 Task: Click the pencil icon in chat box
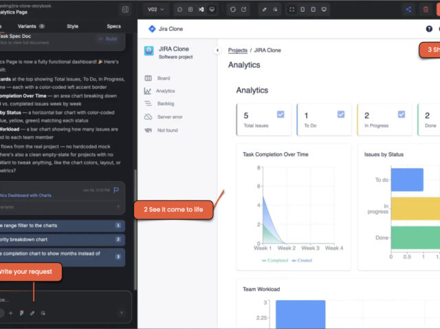click(x=32, y=313)
